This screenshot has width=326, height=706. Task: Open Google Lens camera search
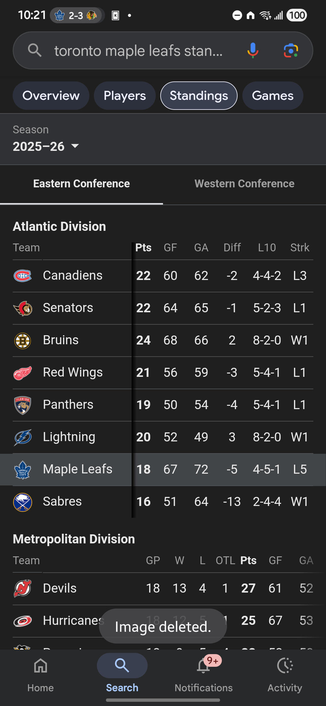[291, 50]
